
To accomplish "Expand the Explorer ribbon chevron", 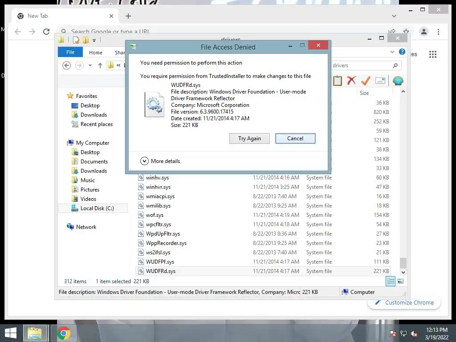I will 392,52.
